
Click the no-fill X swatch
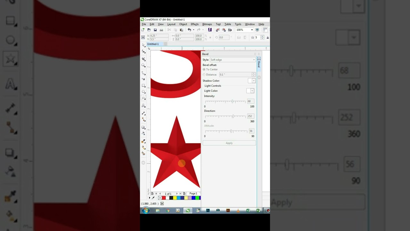[x=160, y=198]
